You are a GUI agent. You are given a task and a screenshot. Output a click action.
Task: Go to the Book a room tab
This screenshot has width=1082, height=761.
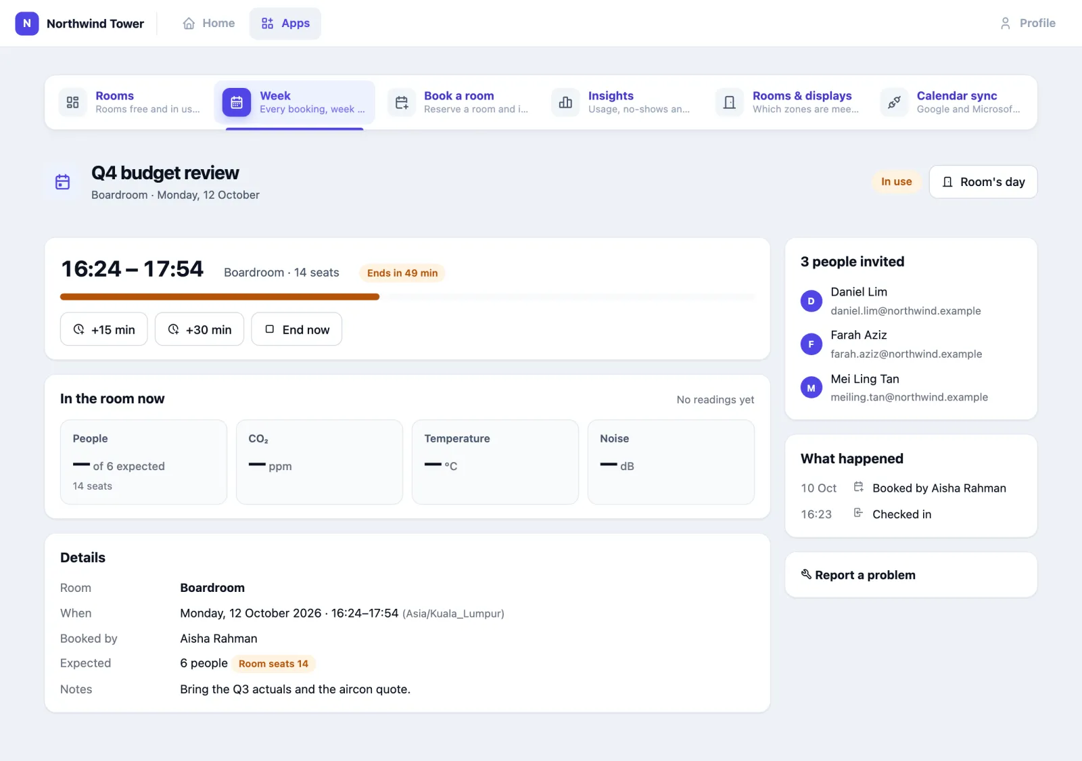(459, 103)
